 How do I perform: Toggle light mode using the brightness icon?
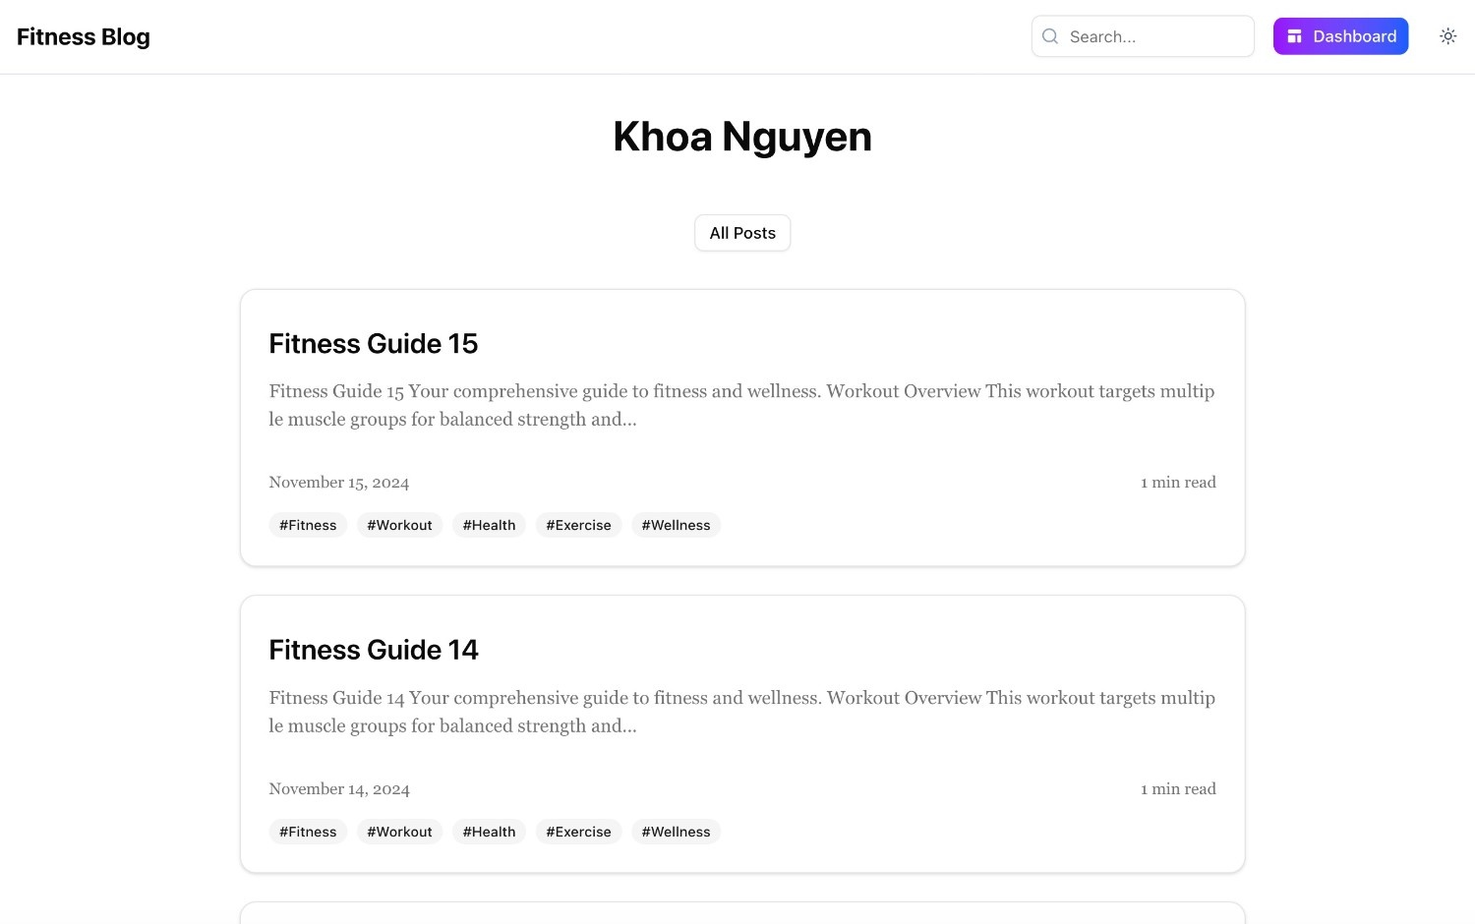[1447, 35]
